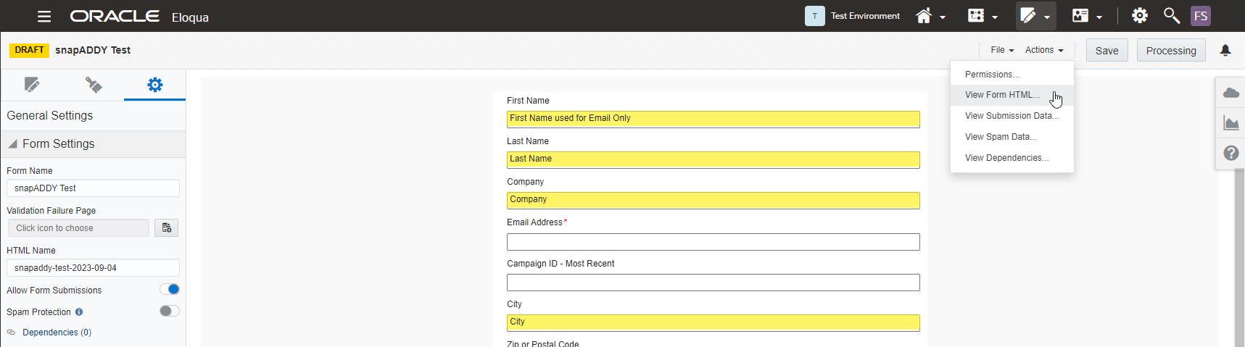
Task: Open the Settings gear in top bar
Action: pos(1140,16)
